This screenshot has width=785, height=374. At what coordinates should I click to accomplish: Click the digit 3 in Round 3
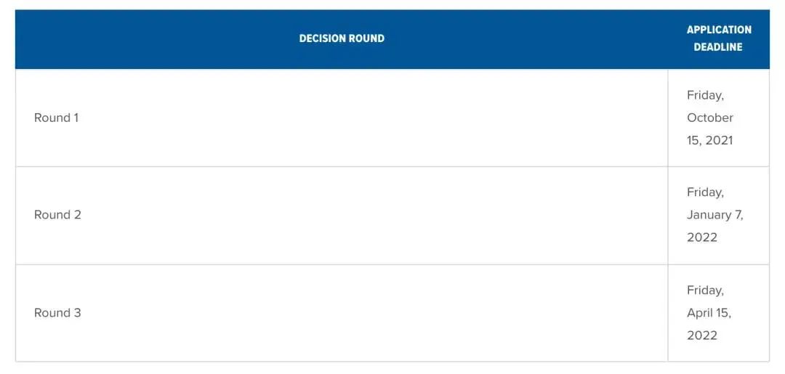click(77, 313)
